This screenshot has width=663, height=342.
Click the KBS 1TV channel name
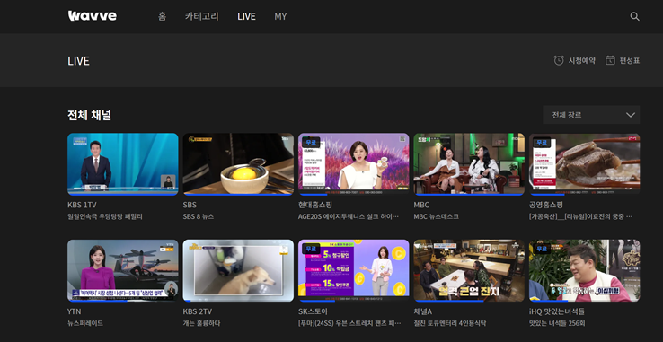[x=82, y=205]
